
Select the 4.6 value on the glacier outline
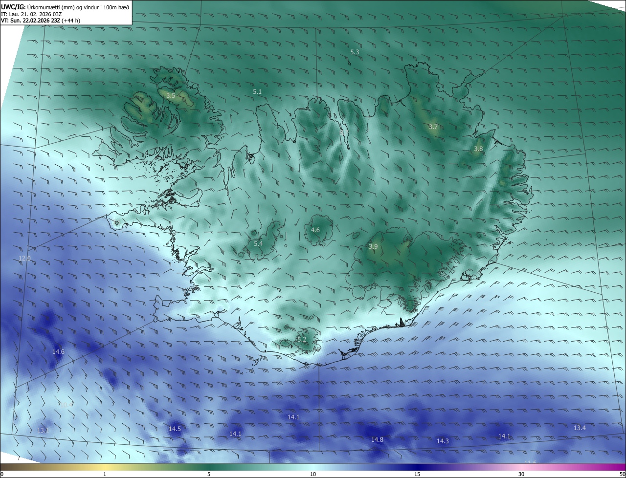315,230
